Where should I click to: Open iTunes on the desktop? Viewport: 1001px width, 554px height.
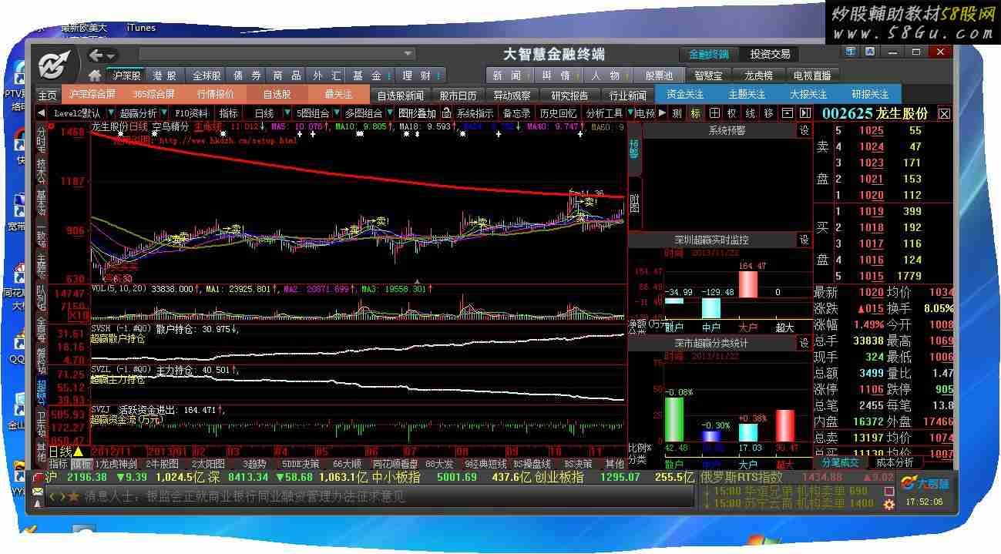point(141,28)
